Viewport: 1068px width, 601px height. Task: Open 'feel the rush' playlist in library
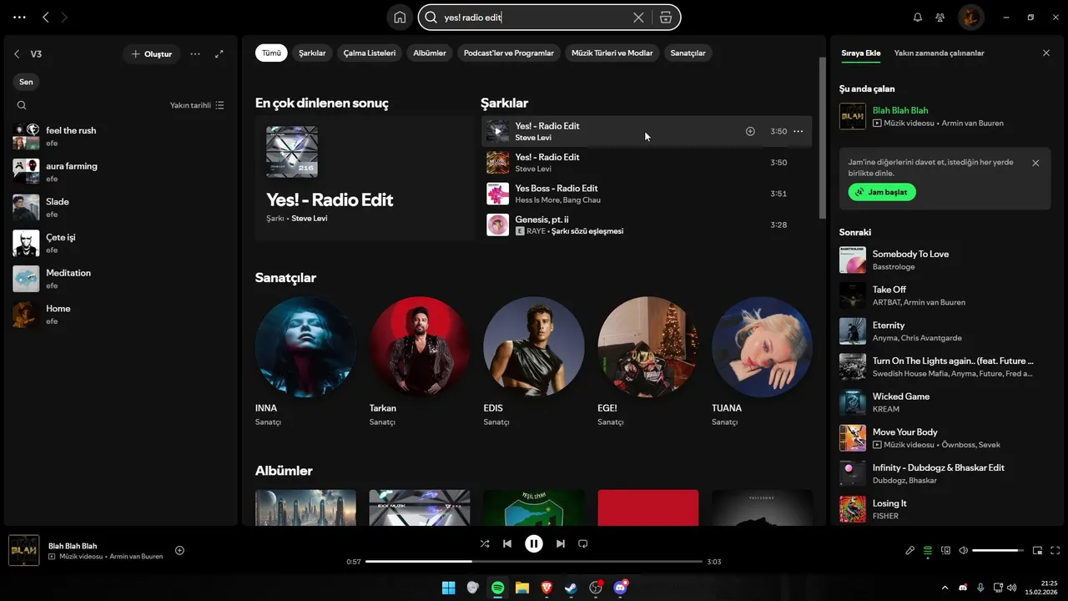[121, 136]
